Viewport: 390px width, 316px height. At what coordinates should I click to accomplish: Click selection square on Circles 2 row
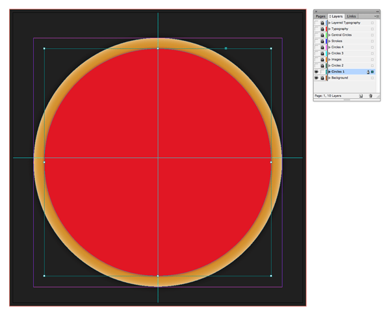(372, 66)
